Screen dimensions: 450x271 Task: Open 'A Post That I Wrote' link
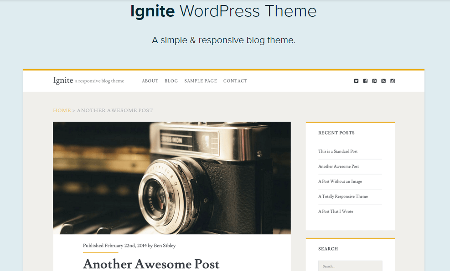[336, 211]
